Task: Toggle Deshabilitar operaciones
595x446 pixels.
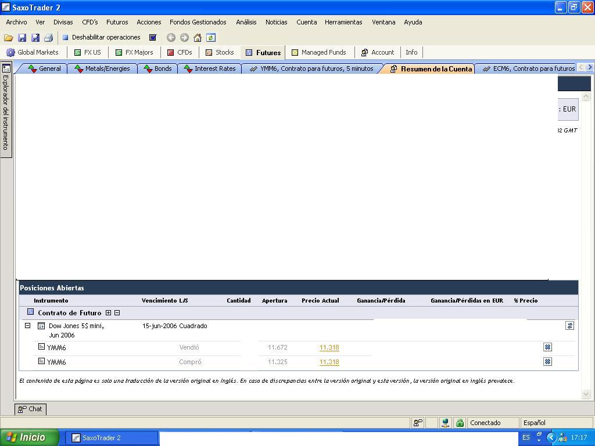Action: tap(101, 37)
